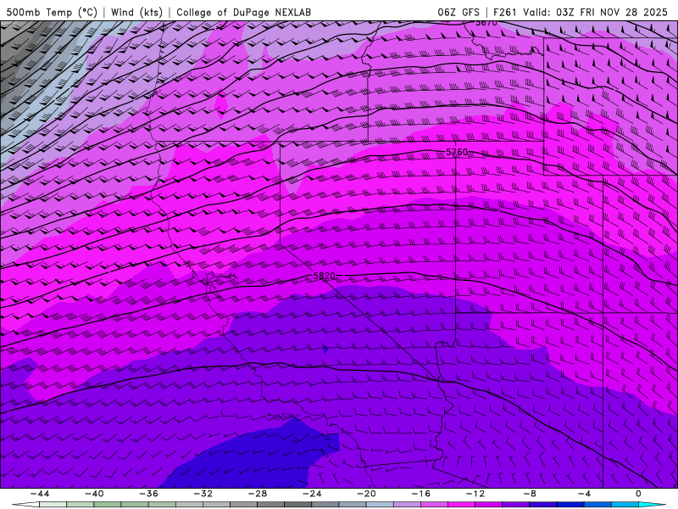Image resolution: width=678 pixels, height=509 pixels.
Task: Click the 5820 height contour label
Action: point(324,276)
